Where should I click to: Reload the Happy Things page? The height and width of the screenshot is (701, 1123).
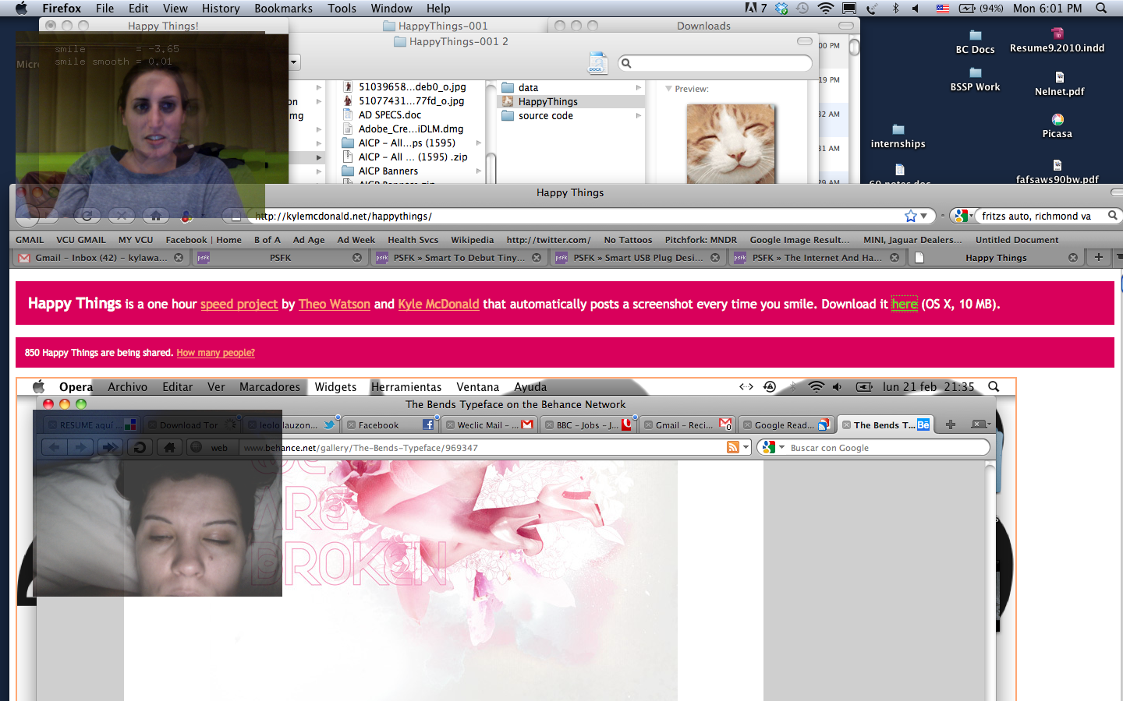87,216
